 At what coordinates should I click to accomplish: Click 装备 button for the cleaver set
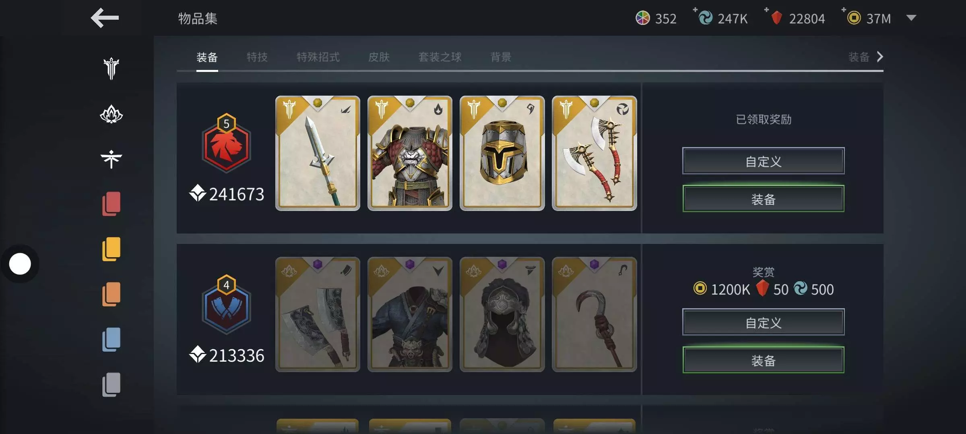763,360
